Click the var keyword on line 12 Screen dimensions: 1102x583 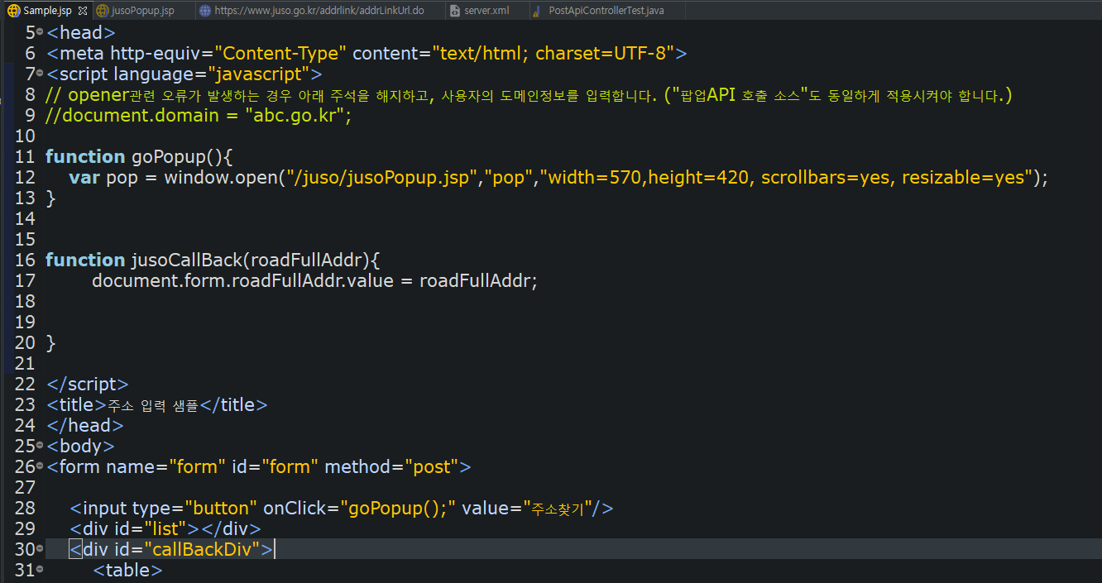coord(84,178)
